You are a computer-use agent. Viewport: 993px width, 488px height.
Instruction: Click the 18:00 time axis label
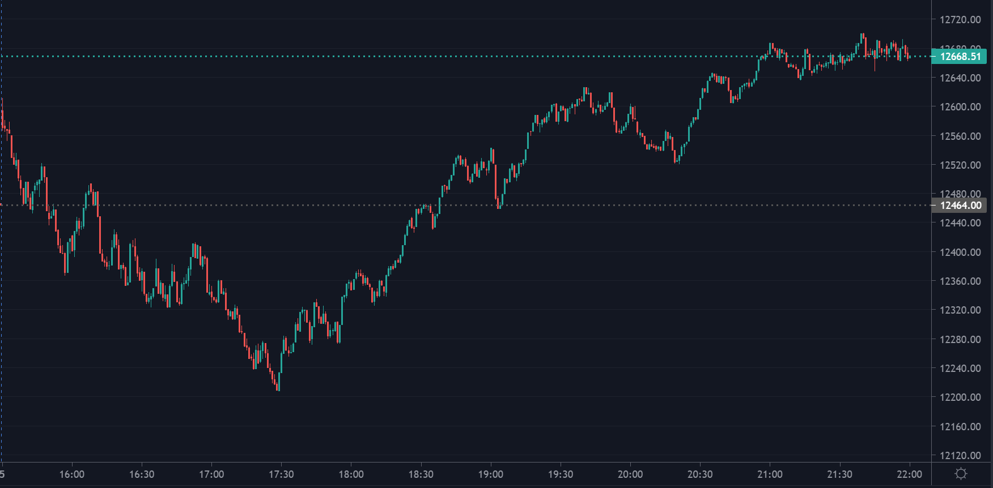351,474
